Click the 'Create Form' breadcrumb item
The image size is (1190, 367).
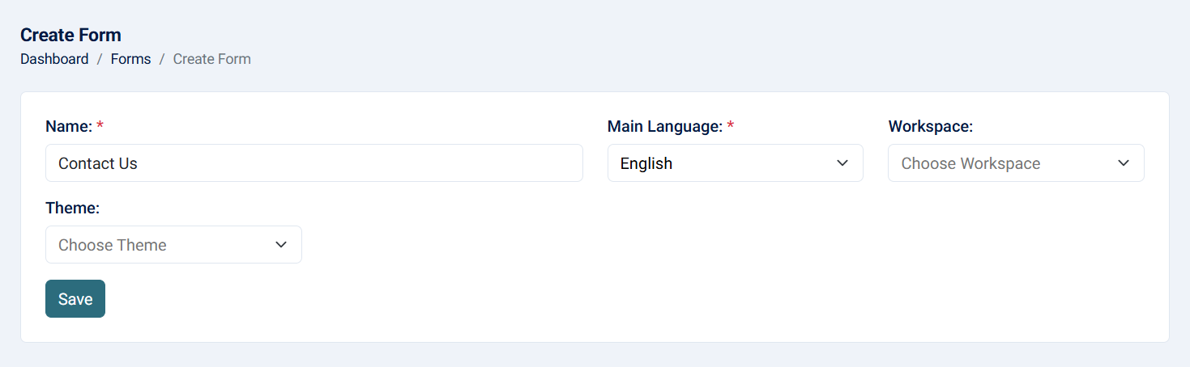211,59
